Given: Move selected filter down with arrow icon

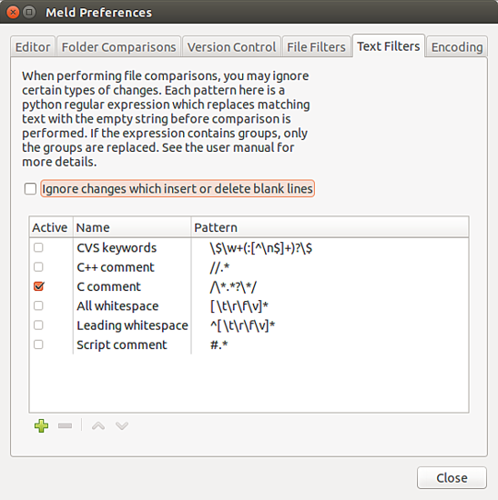Looking at the screenshot, I should (122, 425).
